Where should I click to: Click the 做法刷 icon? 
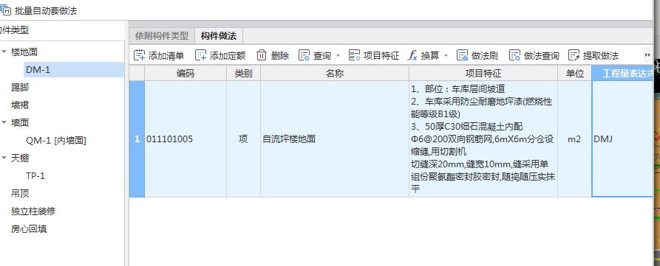[x=463, y=55]
